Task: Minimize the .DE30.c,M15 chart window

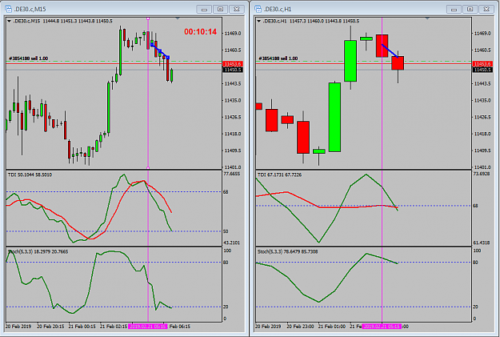Action: (204, 9)
